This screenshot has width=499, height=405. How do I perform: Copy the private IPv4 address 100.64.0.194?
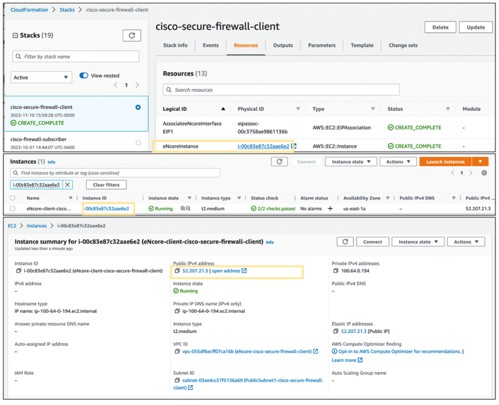pyautogui.click(x=336, y=271)
